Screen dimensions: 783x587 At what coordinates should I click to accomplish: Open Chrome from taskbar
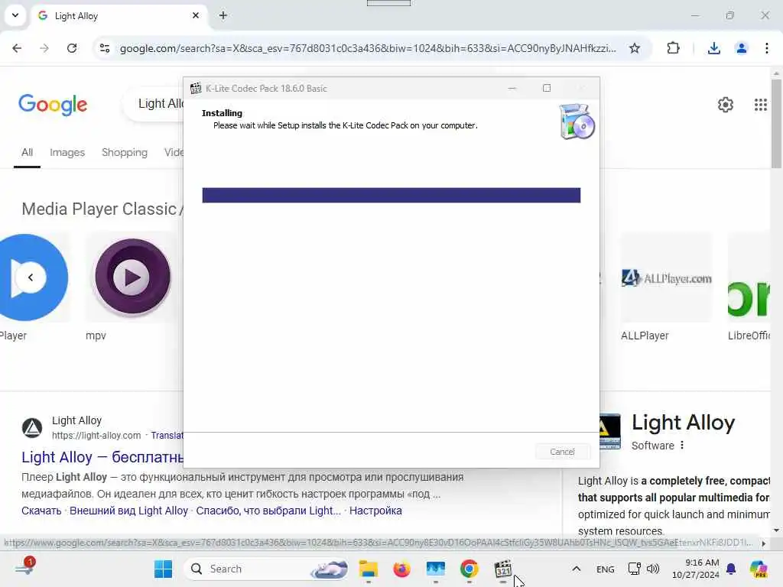pyautogui.click(x=469, y=569)
